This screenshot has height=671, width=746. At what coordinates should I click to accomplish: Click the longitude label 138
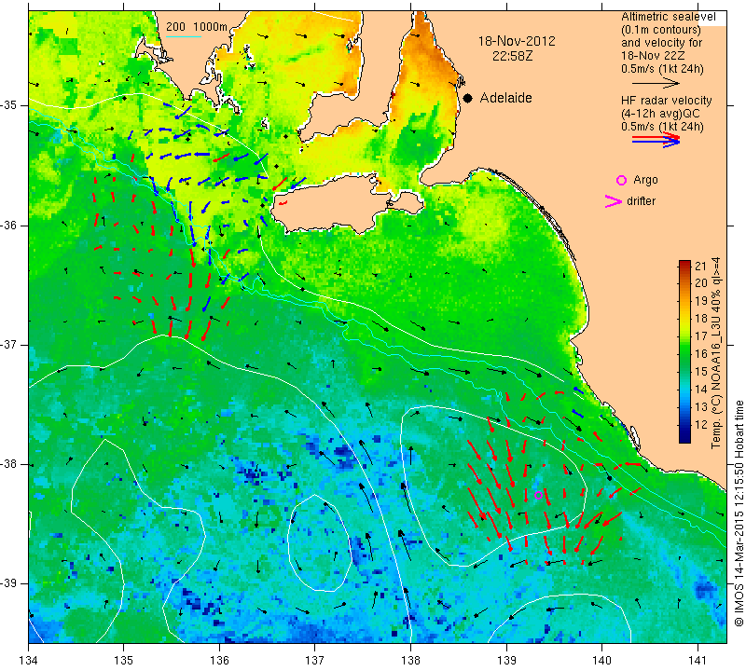(410, 660)
